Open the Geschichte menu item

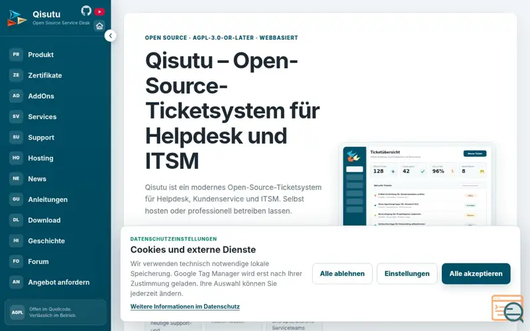click(x=56, y=241)
